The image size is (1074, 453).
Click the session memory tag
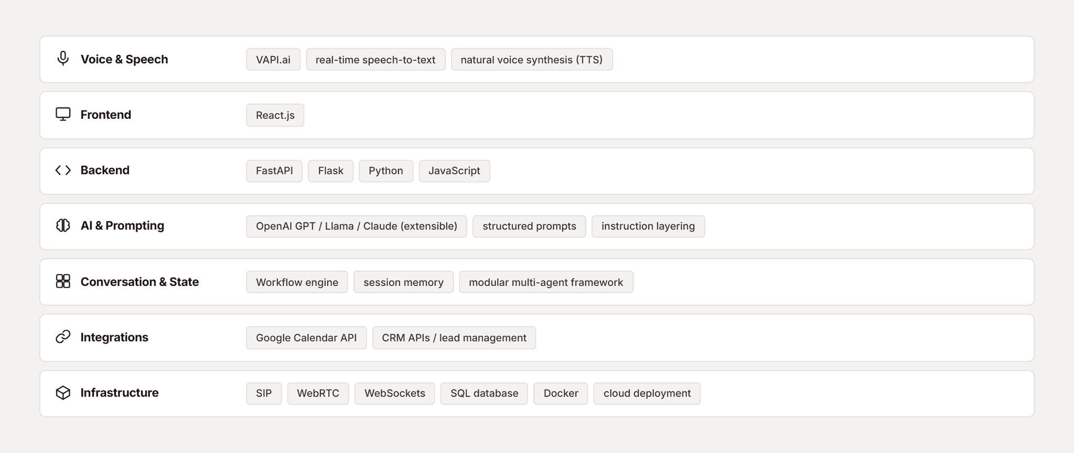tap(403, 282)
